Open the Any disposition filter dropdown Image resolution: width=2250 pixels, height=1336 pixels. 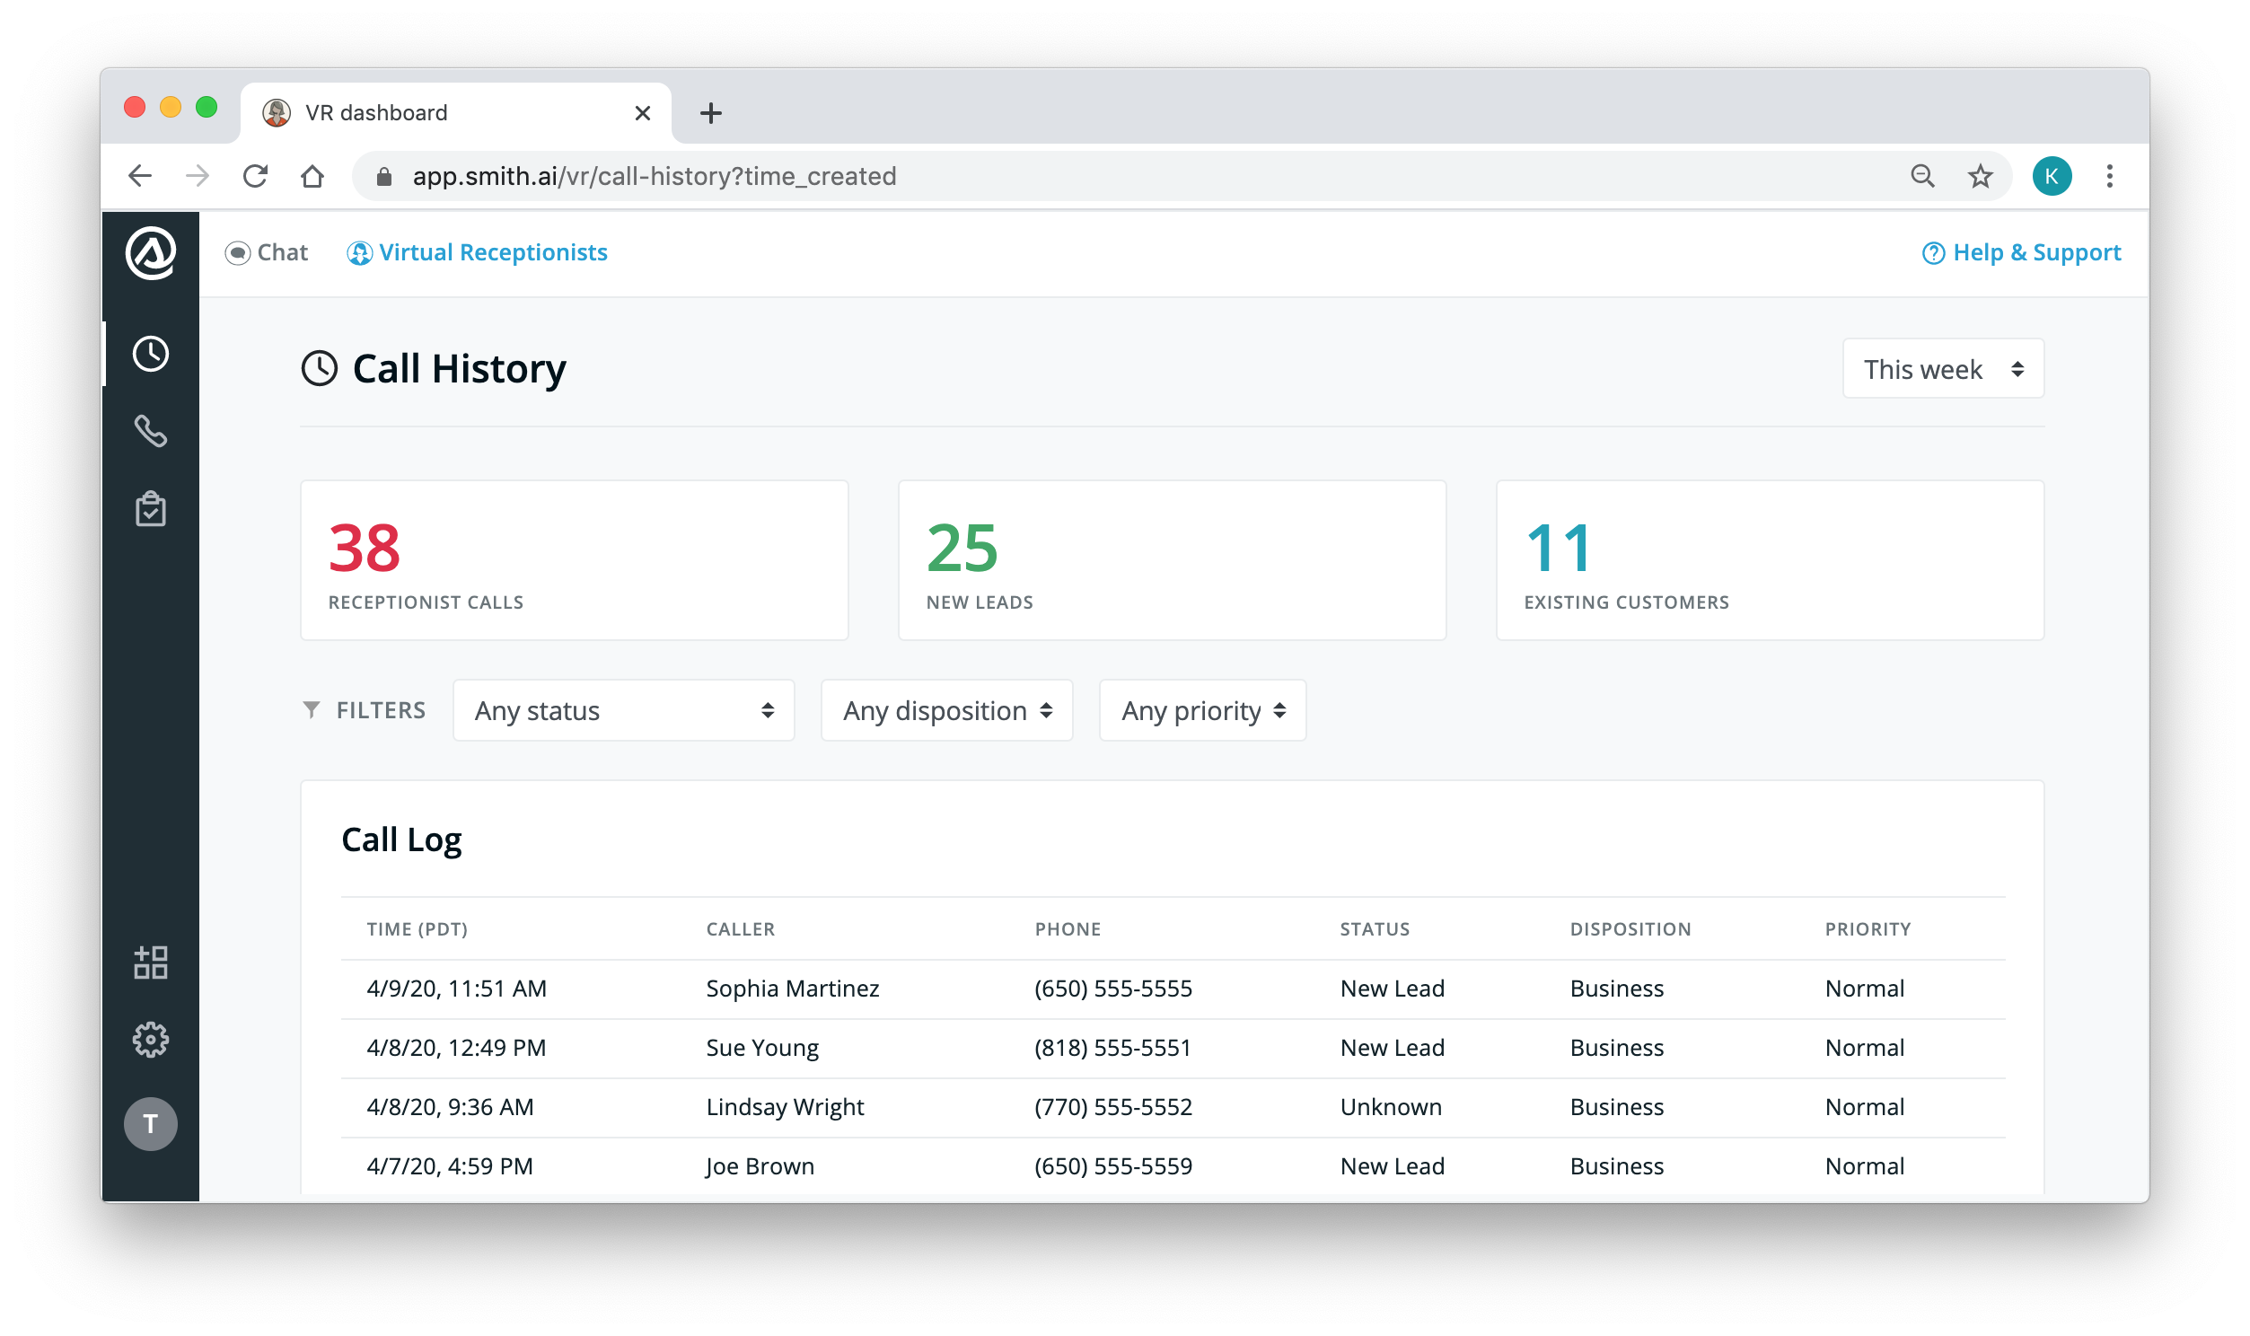[x=947, y=710]
